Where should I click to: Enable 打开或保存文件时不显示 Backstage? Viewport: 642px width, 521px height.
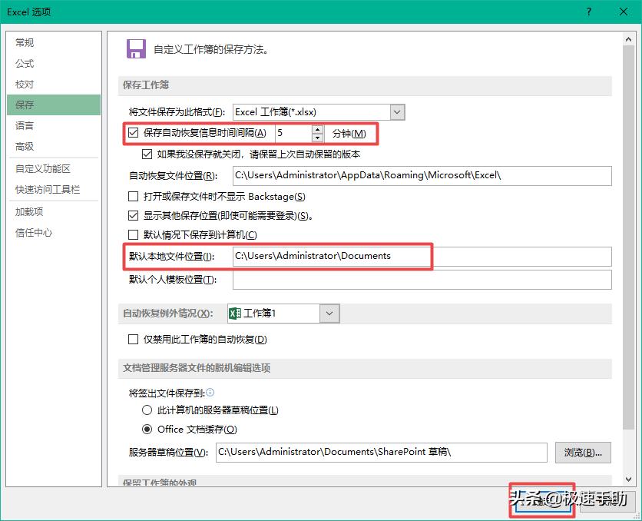point(133,196)
